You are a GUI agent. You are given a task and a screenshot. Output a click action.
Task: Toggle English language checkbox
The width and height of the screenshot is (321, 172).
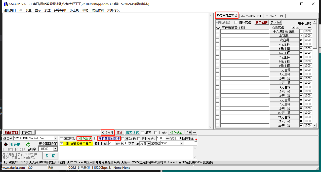pos(156,132)
